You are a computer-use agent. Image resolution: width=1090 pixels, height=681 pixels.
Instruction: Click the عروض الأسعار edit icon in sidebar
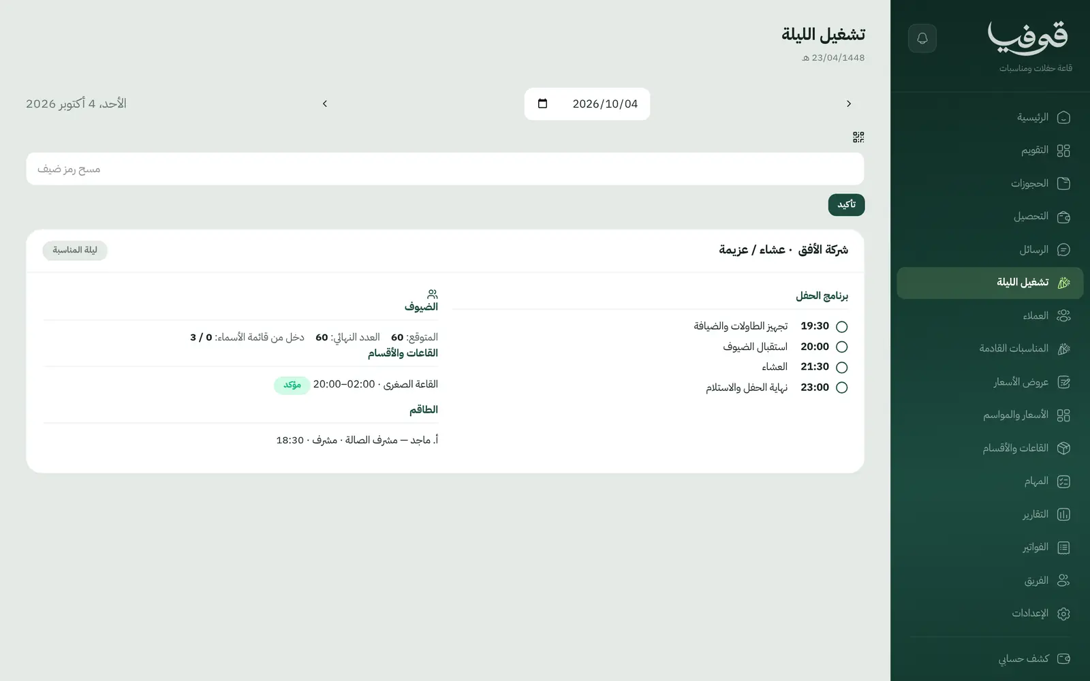(x=1063, y=382)
